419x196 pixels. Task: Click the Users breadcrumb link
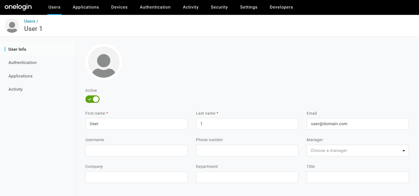tap(30, 21)
